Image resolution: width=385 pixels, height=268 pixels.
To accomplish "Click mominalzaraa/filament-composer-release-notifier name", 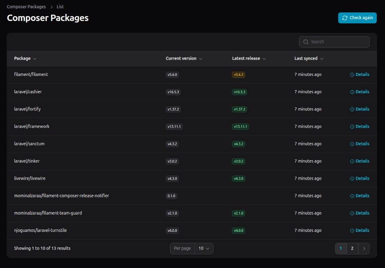I will (x=62, y=196).
